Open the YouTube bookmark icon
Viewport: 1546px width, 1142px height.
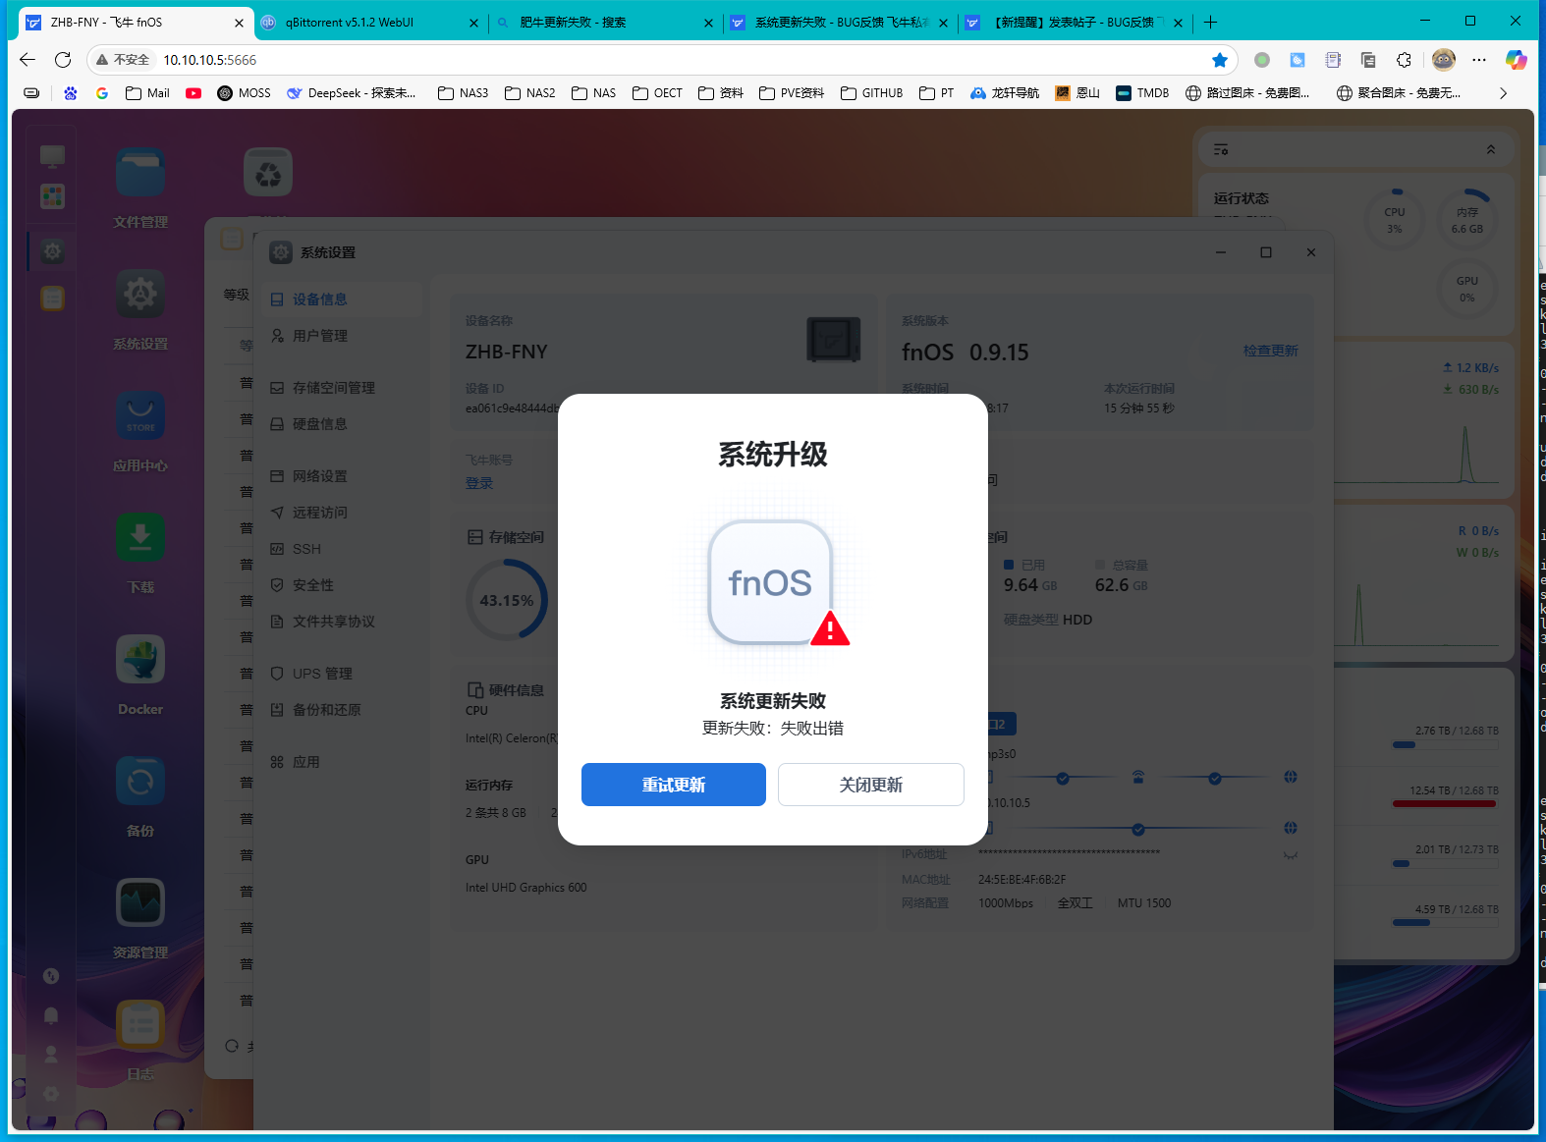(193, 93)
